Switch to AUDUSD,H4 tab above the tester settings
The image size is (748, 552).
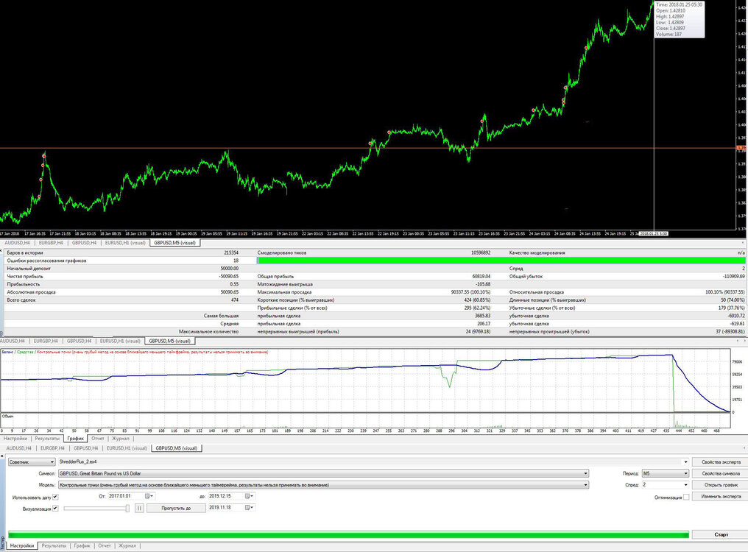18,448
